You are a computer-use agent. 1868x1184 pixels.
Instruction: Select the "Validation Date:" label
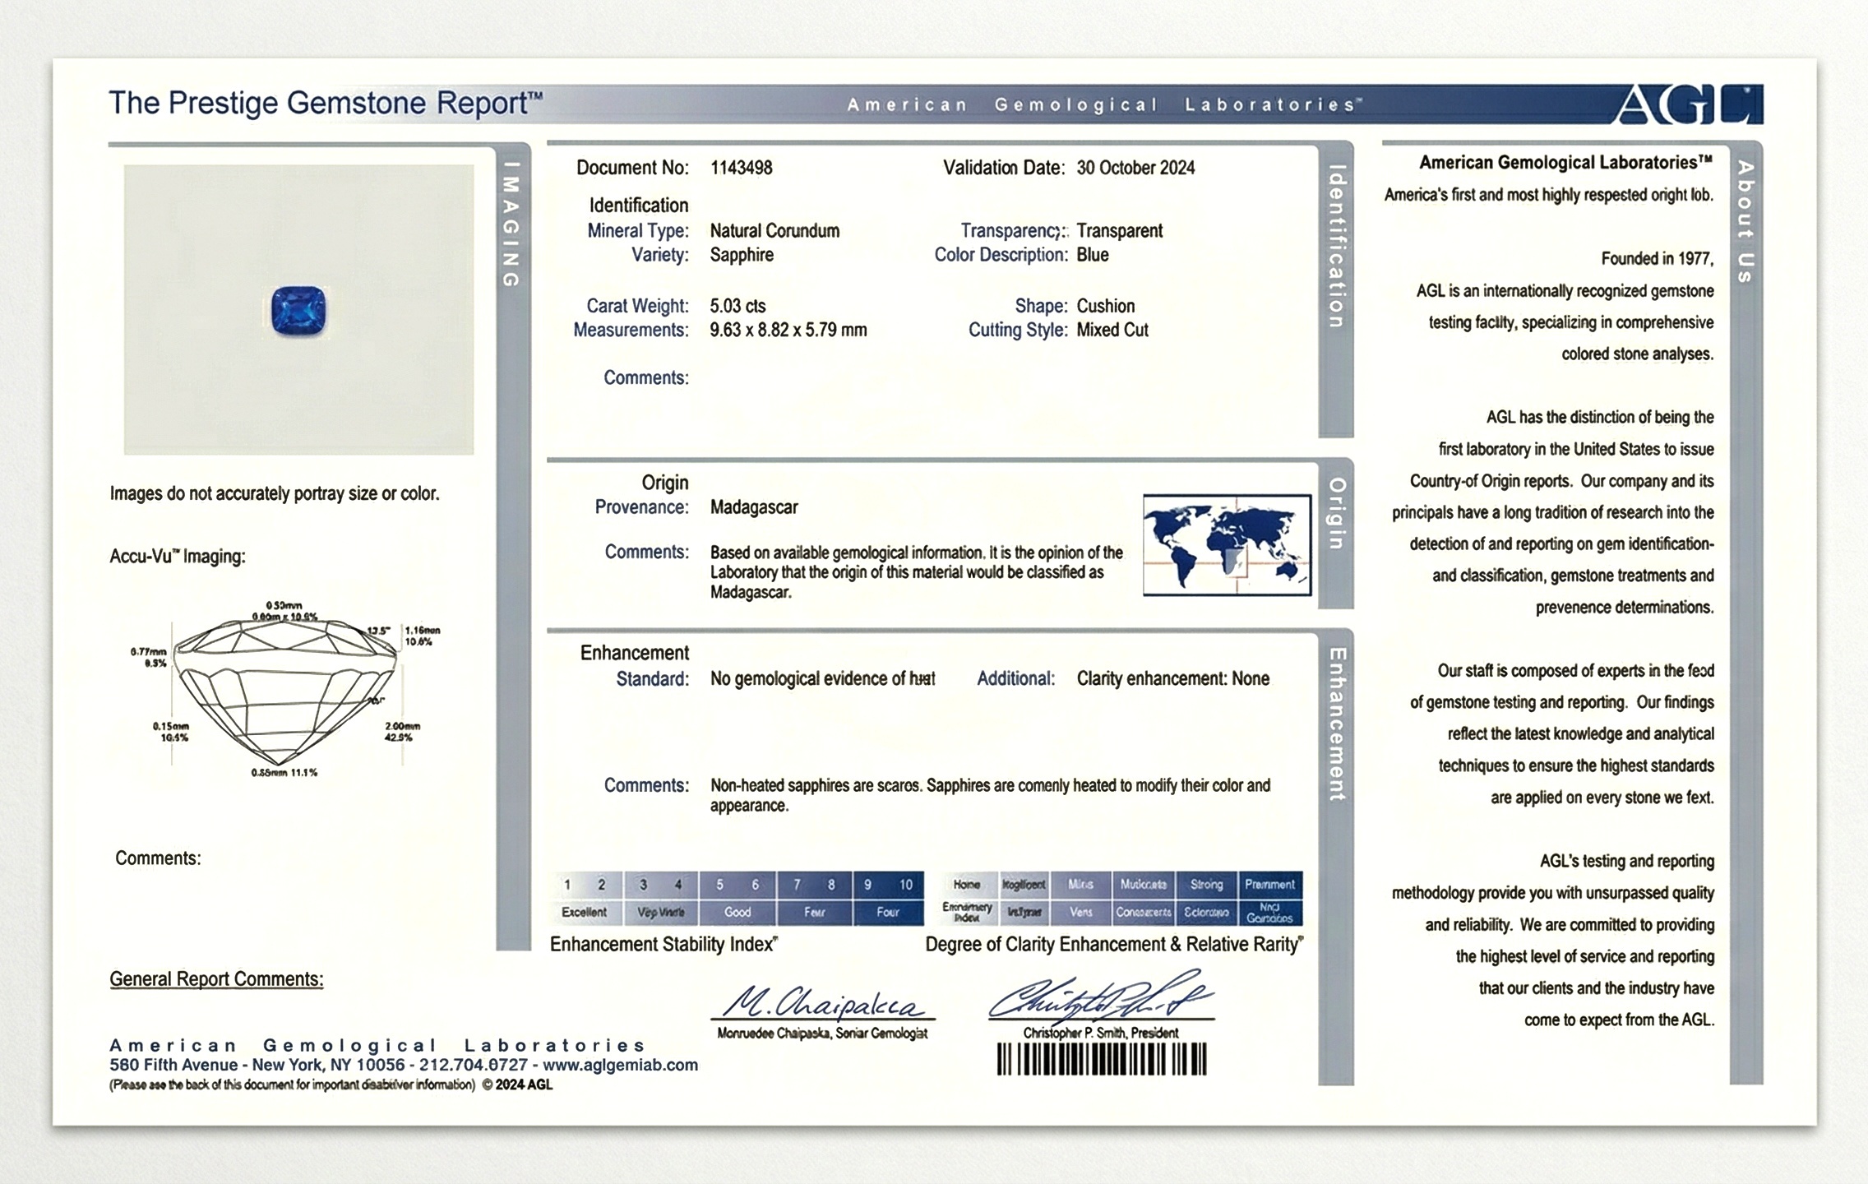tap(1004, 168)
